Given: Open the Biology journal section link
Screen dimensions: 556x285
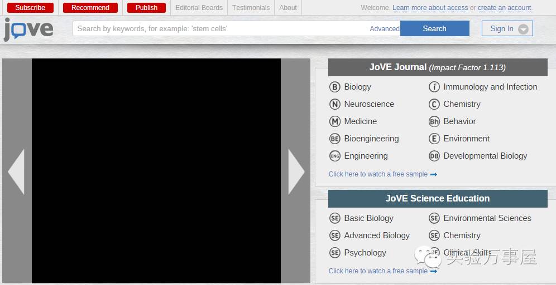Looking at the screenshot, I should 357,87.
